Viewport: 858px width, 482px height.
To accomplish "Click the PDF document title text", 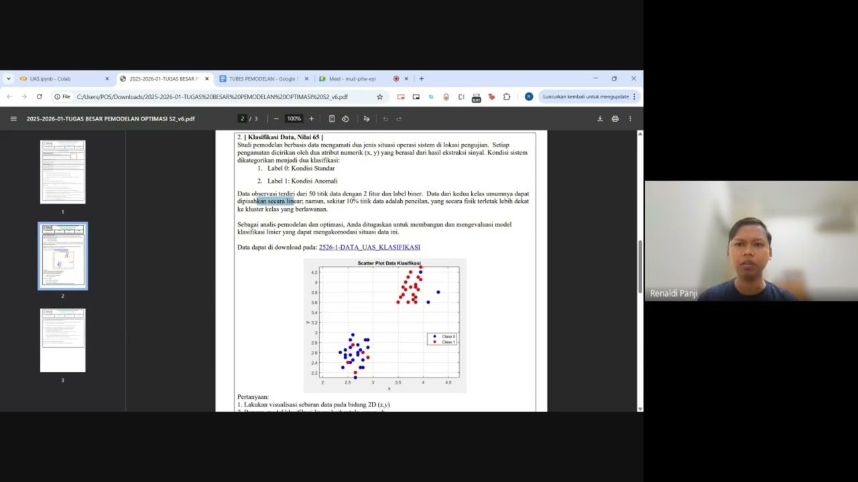I will pyautogui.click(x=111, y=118).
